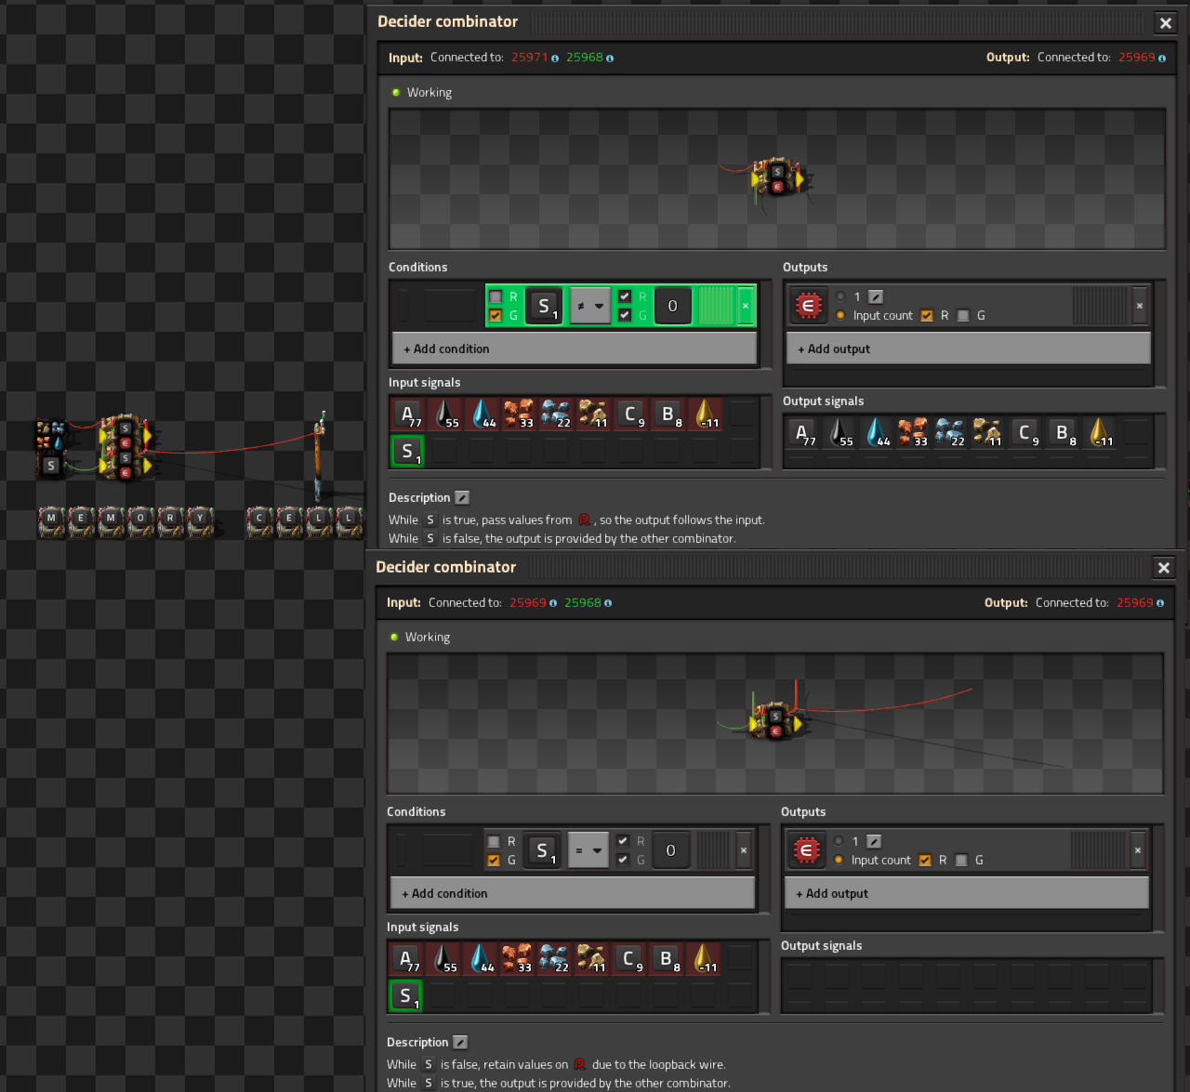
Task: Click the constant 0 field in top condition
Action: point(673,306)
